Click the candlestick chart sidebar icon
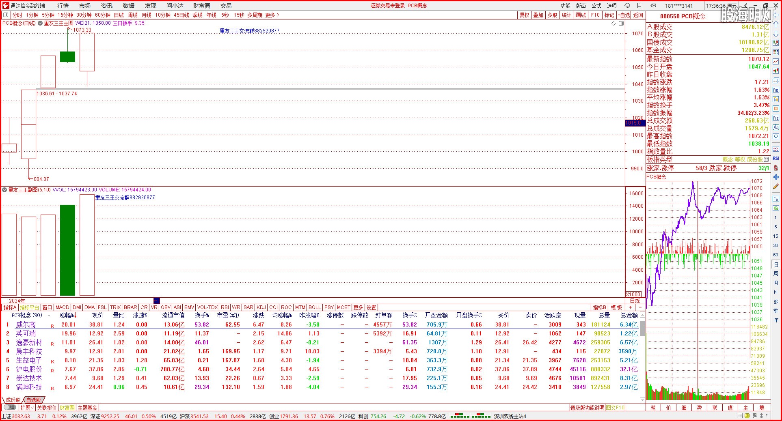782x421 pixels. (x=776, y=71)
